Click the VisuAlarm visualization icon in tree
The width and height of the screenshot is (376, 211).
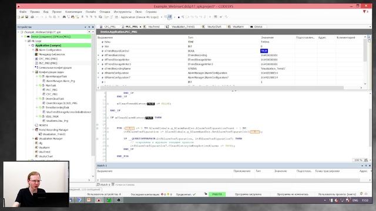click(x=36, y=147)
